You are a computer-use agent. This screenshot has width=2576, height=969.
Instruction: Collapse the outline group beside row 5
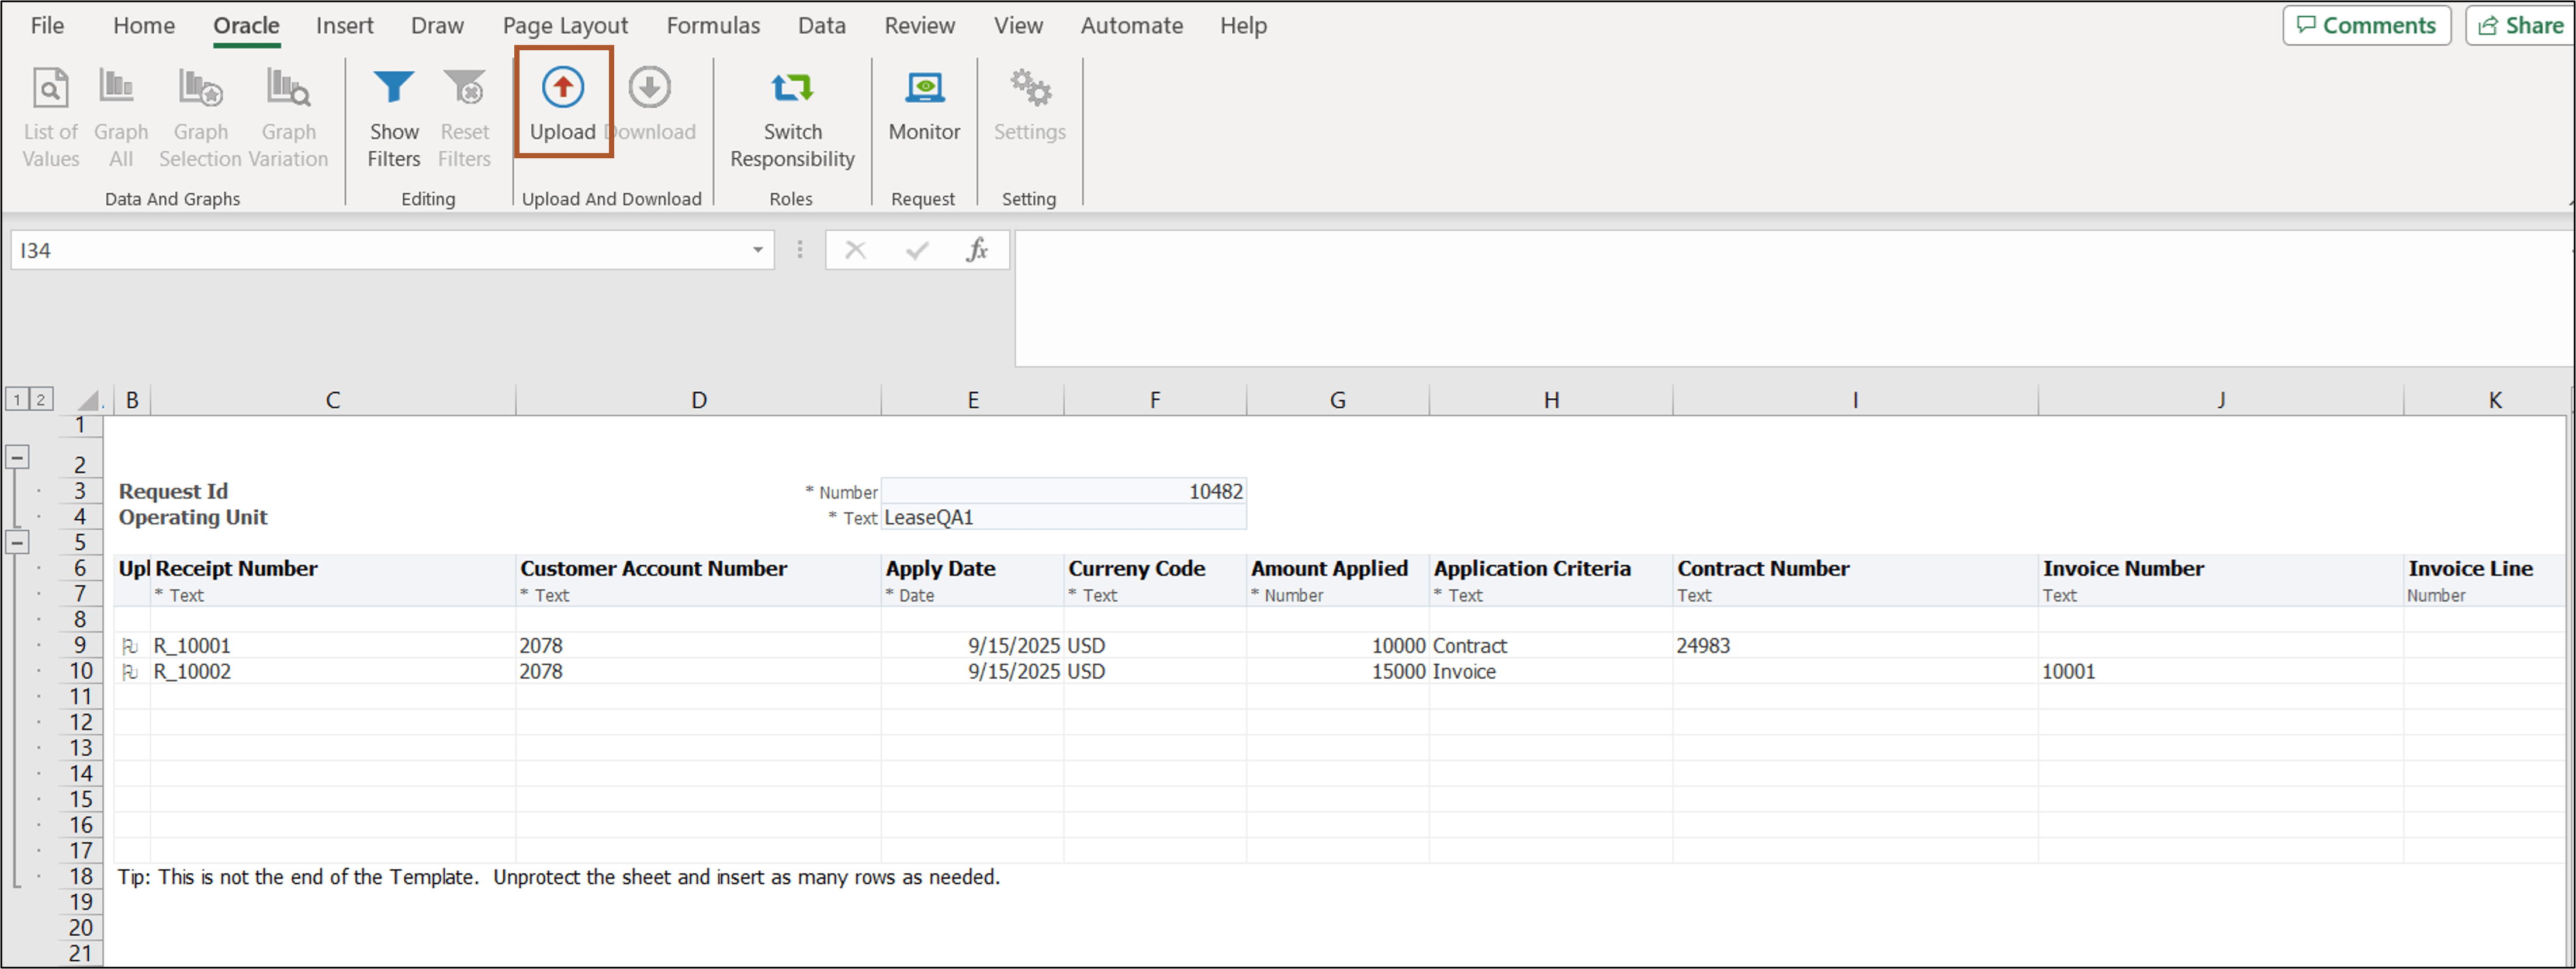(x=18, y=543)
